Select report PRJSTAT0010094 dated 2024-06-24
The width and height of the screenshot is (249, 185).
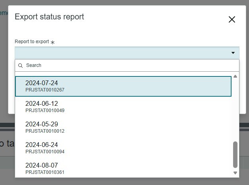123,148
